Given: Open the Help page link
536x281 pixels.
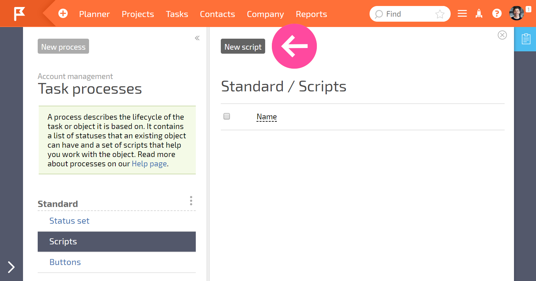Looking at the screenshot, I should click(149, 164).
